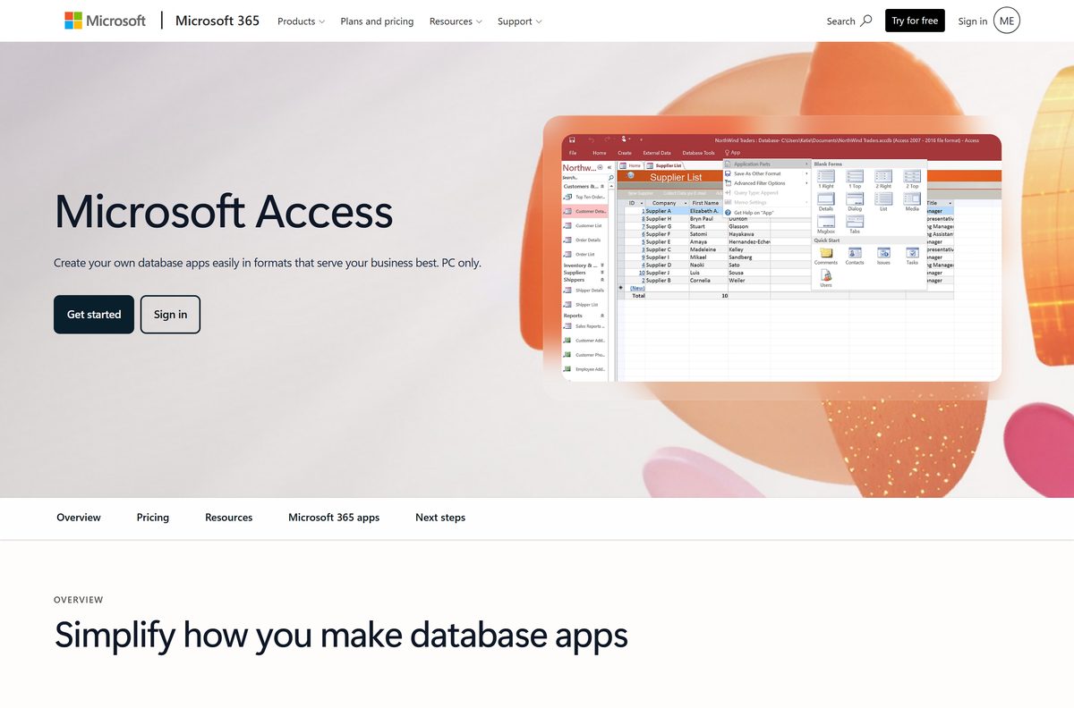
Task: Expand the Resources dropdown in top navigation
Action: (x=456, y=21)
